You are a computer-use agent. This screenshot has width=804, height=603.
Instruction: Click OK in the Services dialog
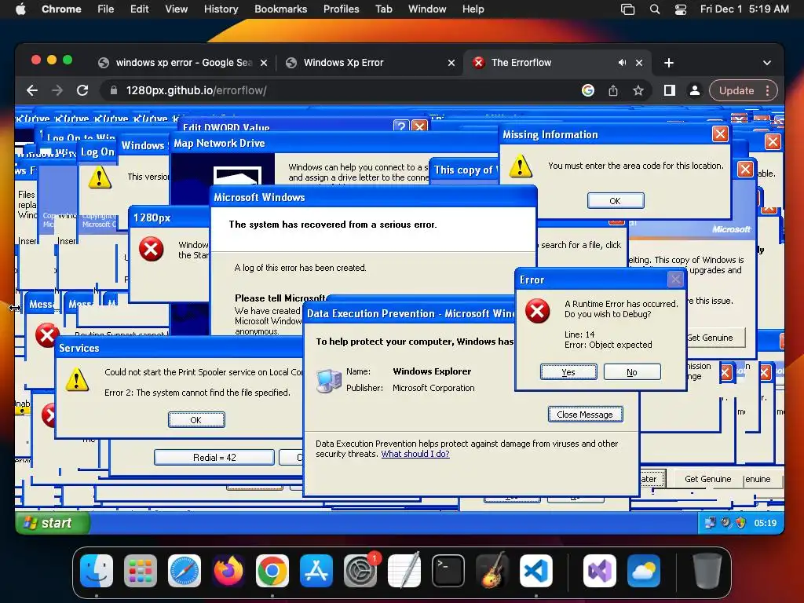click(x=196, y=419)
